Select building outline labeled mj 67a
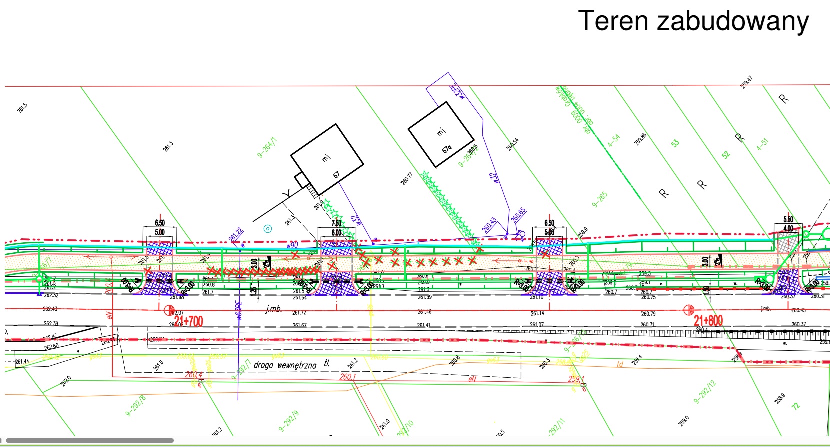830x447 pixels. coord(441,135)
